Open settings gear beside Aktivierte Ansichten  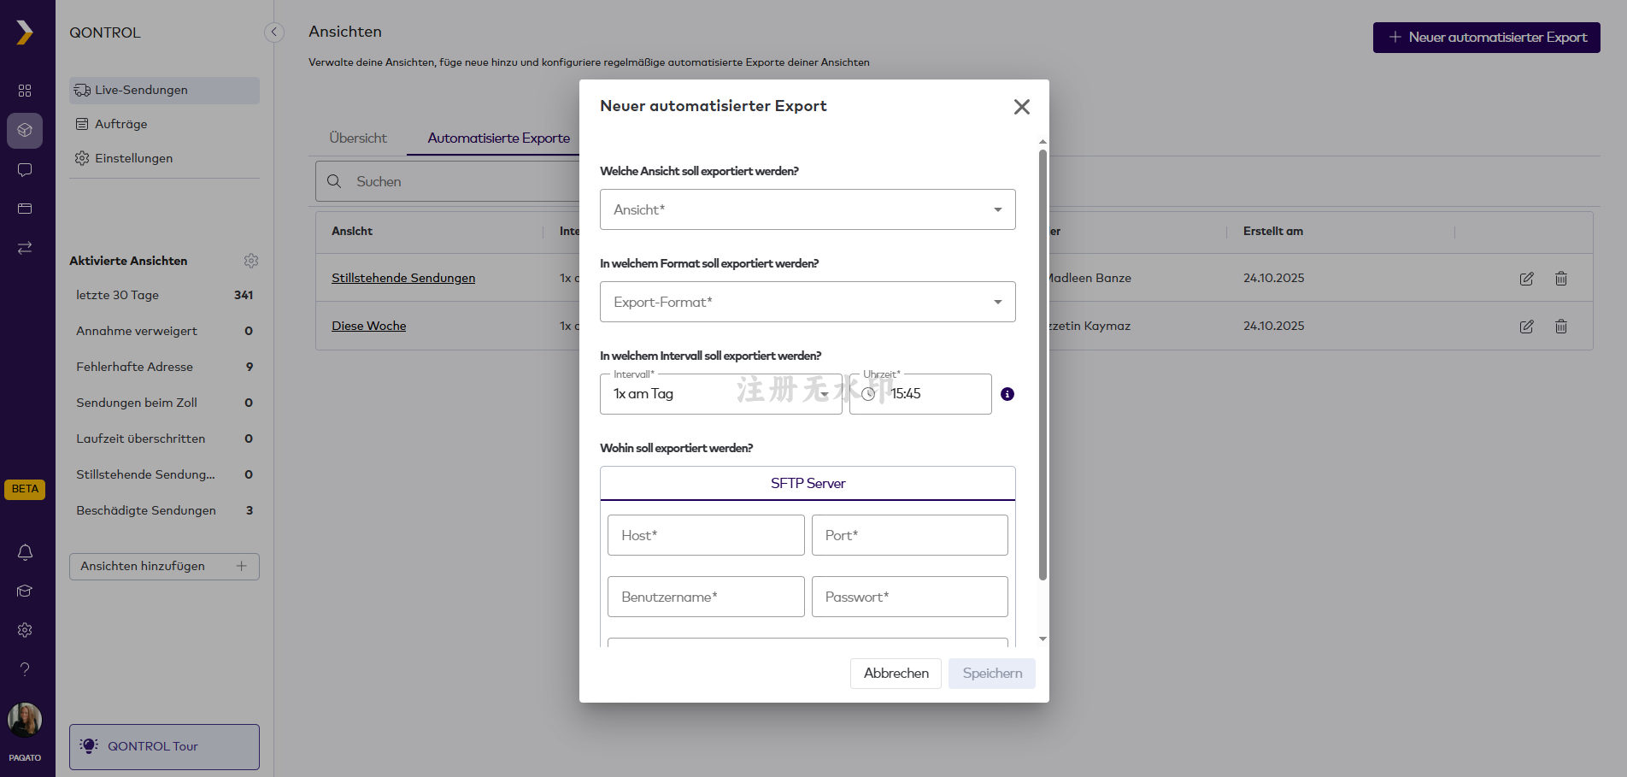tap(250, 261)
